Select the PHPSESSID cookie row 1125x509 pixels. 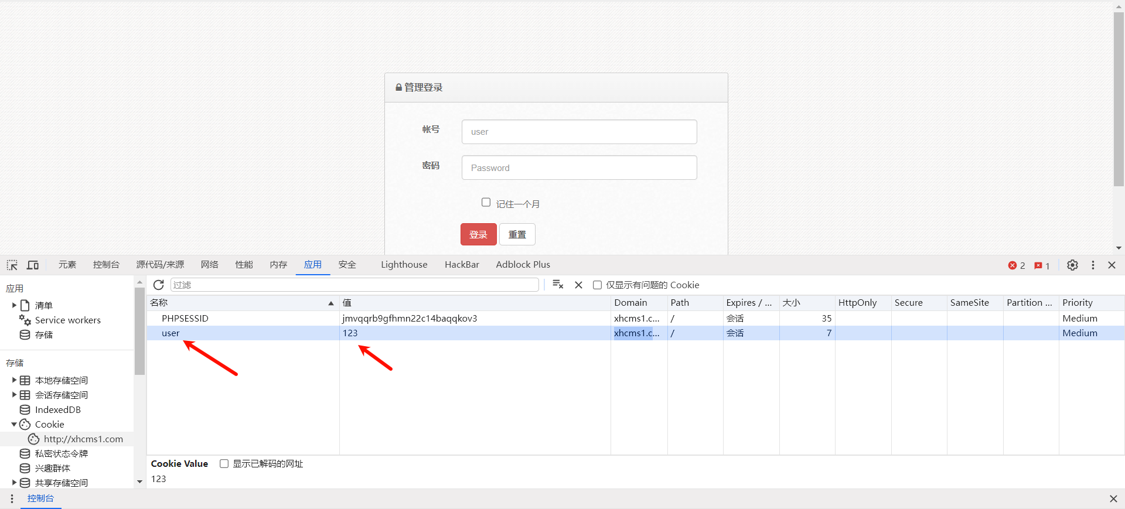(635, 318)
